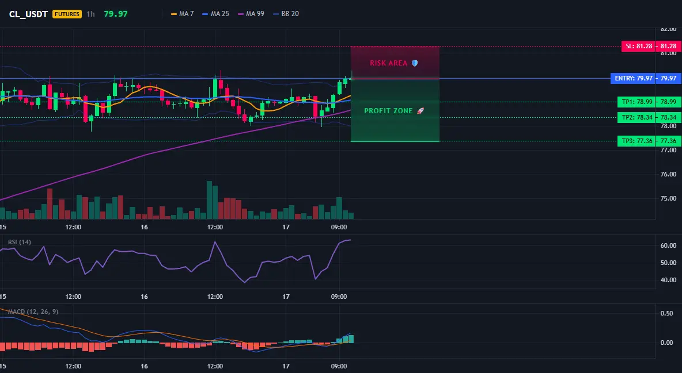Click the PROFIT ZONE label
This screenshot has height=373, width=682.
coord(394,111)
